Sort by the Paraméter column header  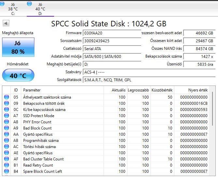pos(32,90)
